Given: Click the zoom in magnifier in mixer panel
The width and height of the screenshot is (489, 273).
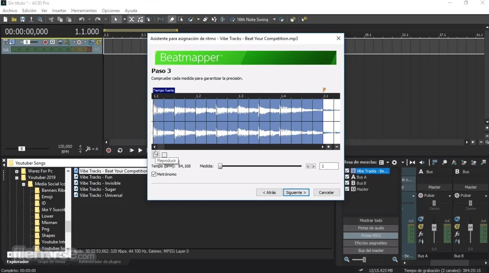Looking at the screenshot, I should pos(395,260).
